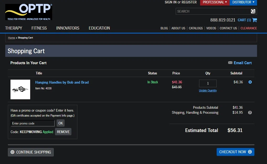The width and height of the screenshot is (267, 164).
Task: Click the quantity input field
Action: [x=208, y=83]
